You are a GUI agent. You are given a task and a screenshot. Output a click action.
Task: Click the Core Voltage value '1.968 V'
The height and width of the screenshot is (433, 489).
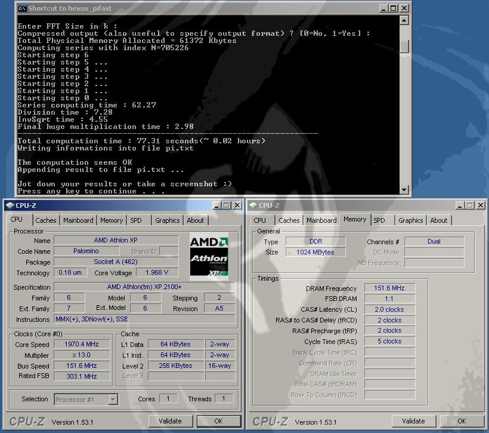(x=157, y=272)
